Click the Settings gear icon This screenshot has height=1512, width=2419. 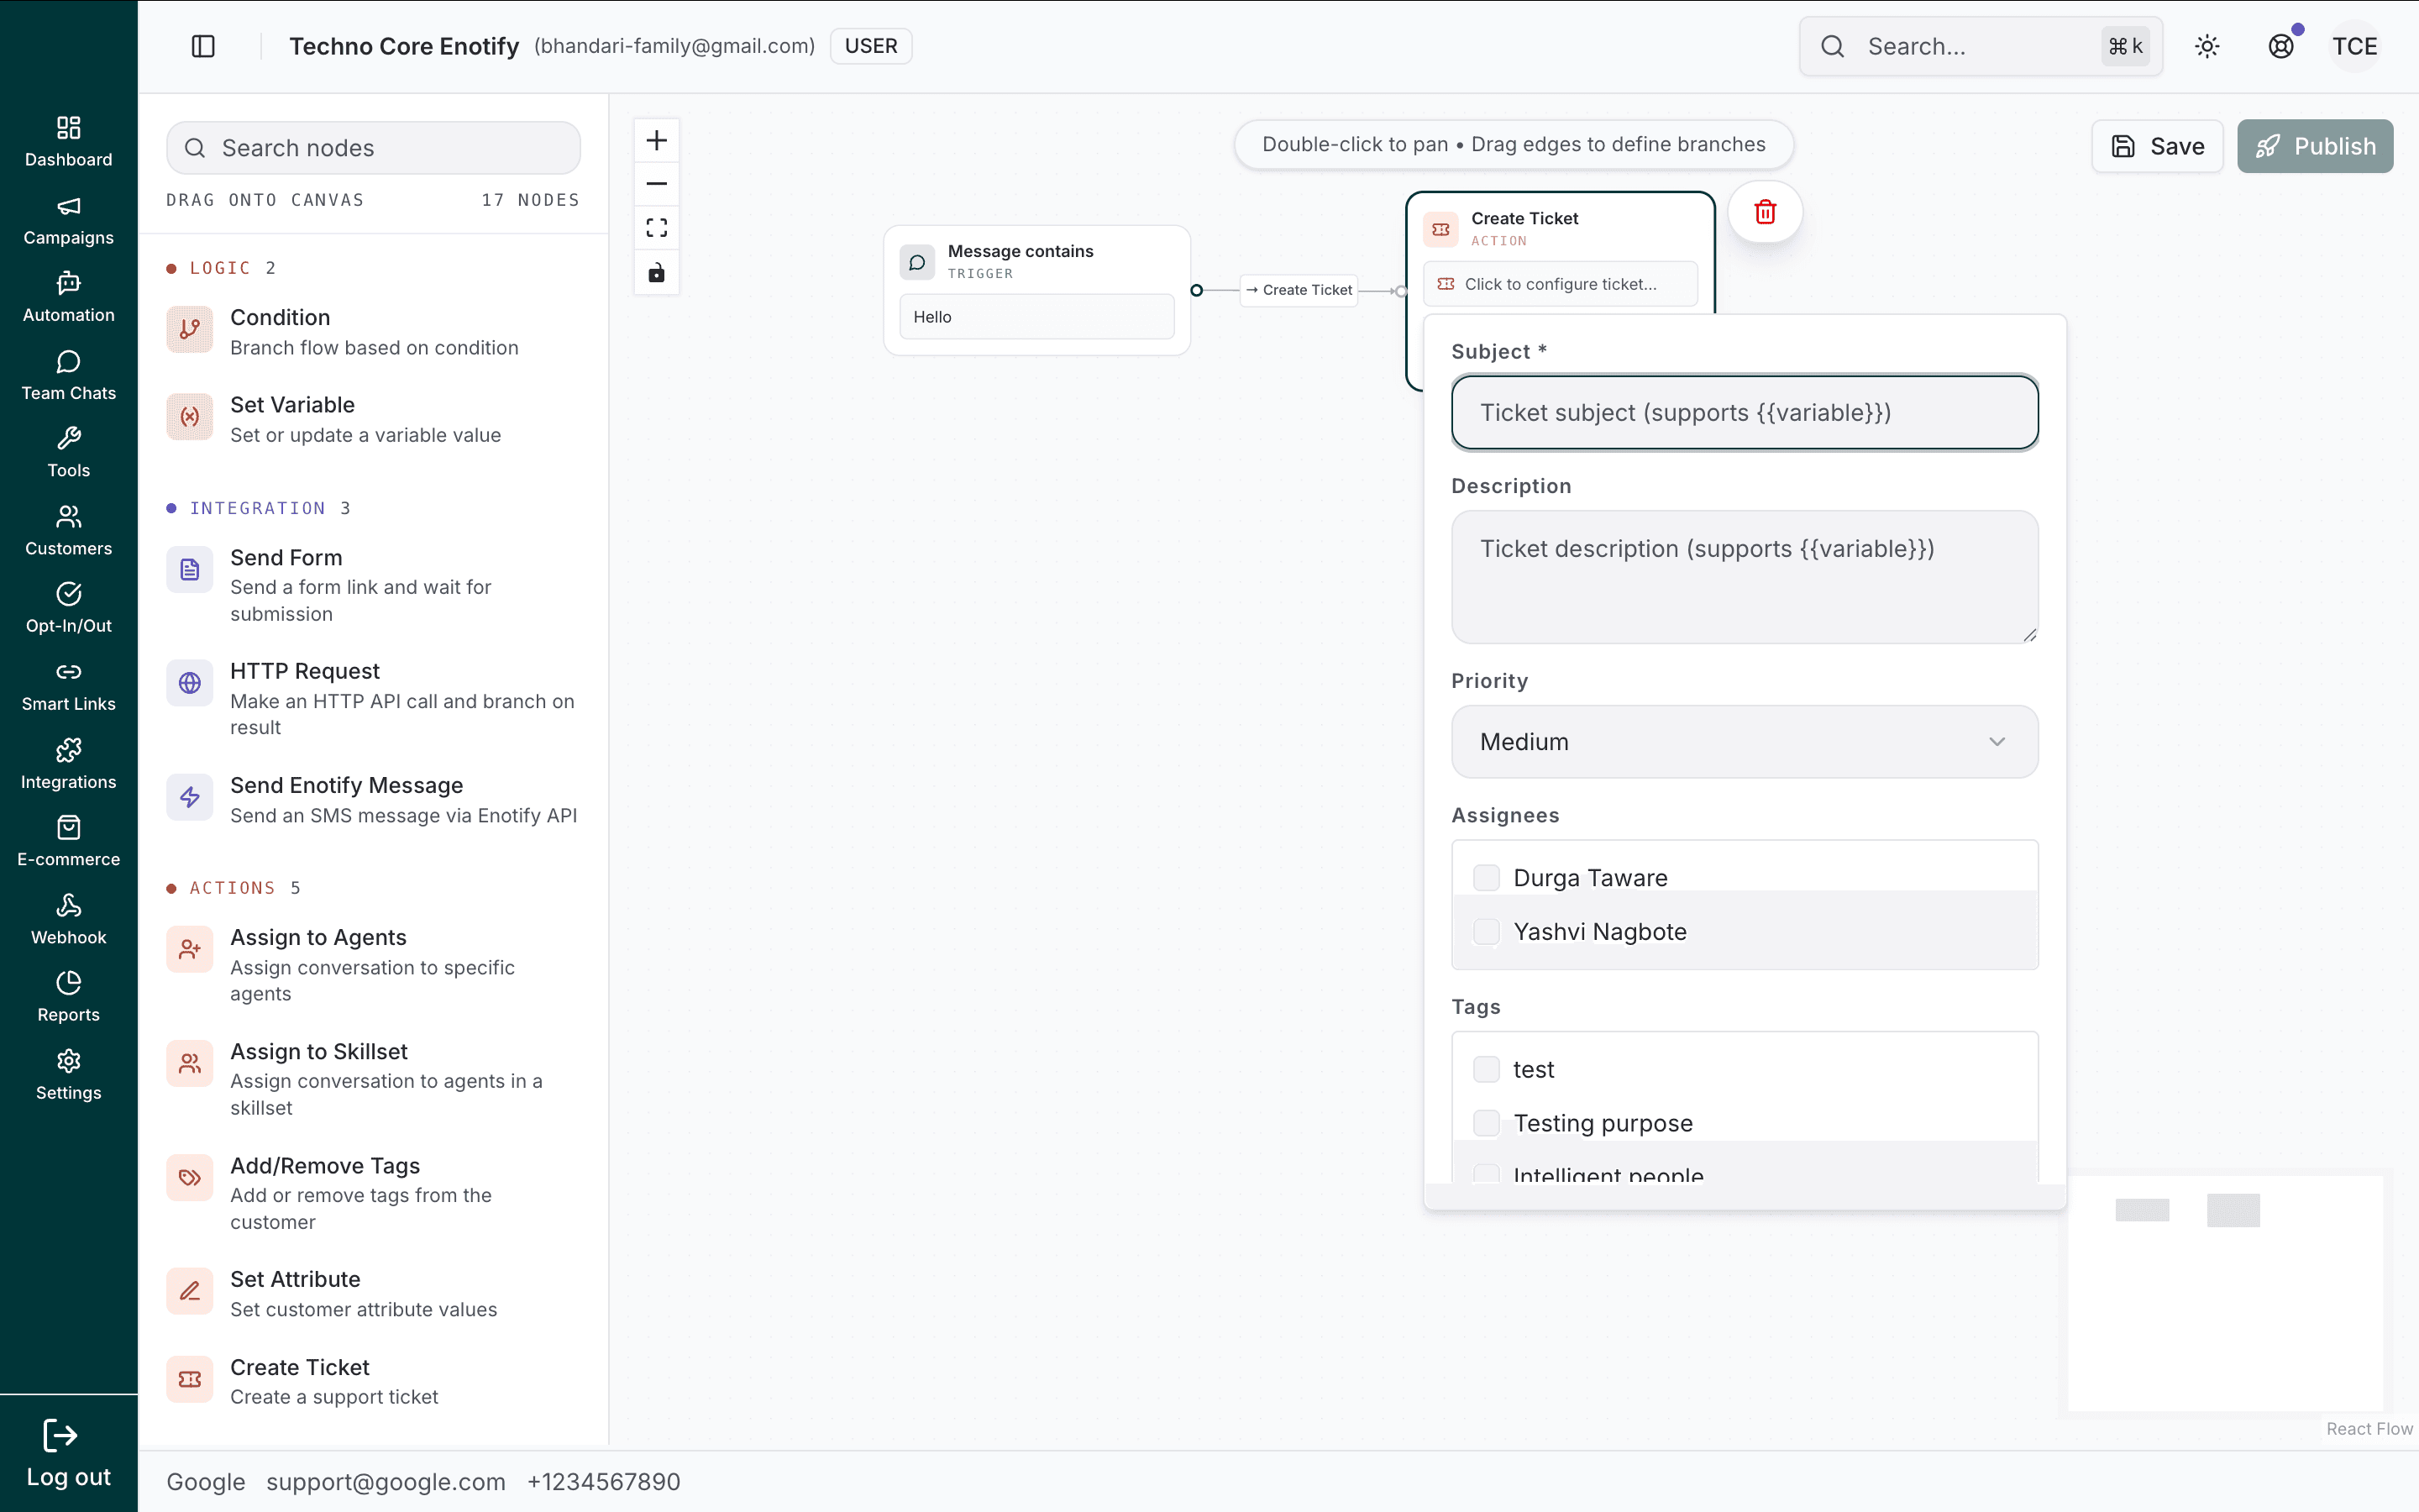(69, 1061)
